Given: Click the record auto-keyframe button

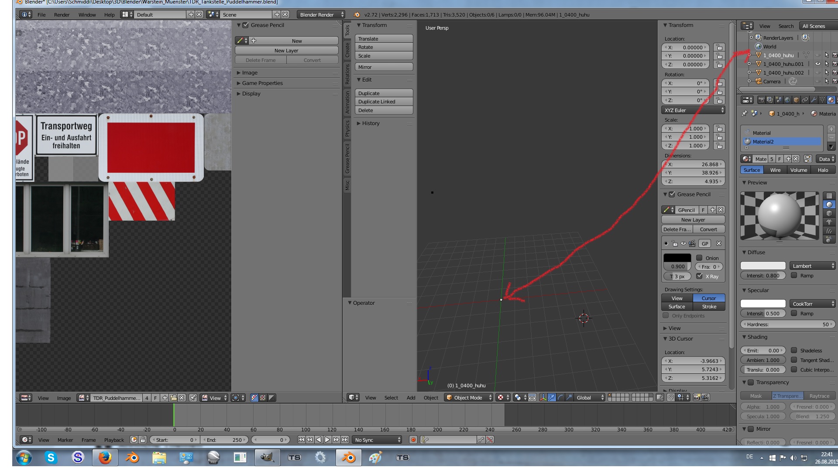Looking at the screenshot, I should [x=413, y=440].
